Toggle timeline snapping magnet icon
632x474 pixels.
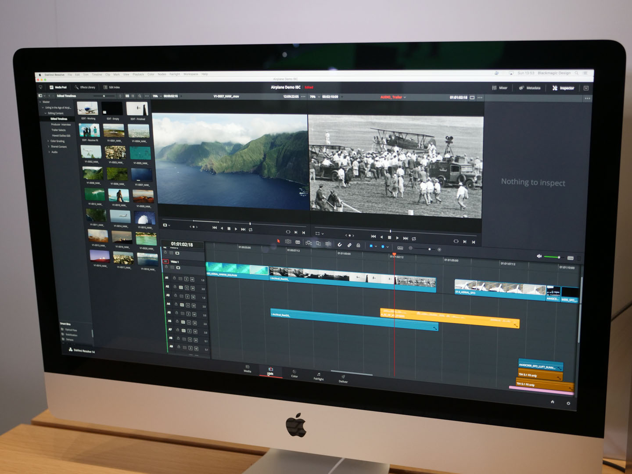339,244
